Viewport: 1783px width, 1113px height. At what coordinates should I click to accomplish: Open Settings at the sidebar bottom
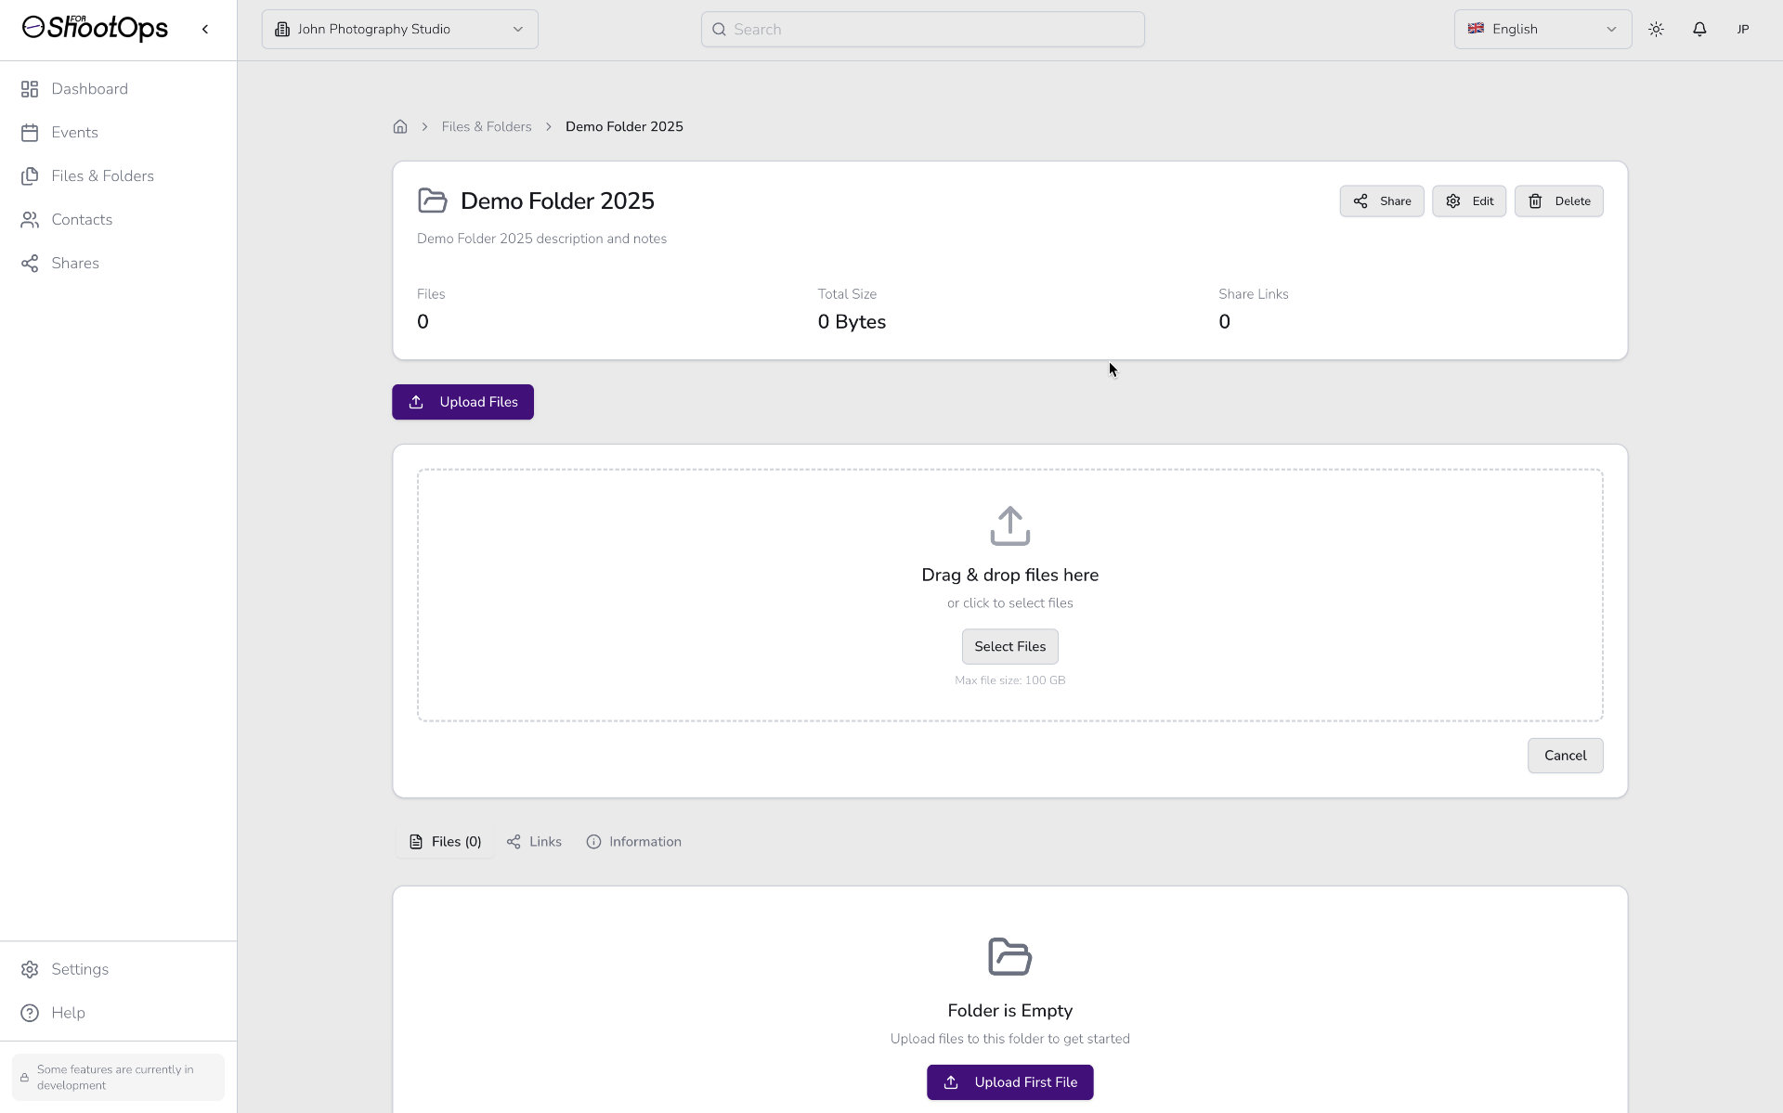pos(80,969)
